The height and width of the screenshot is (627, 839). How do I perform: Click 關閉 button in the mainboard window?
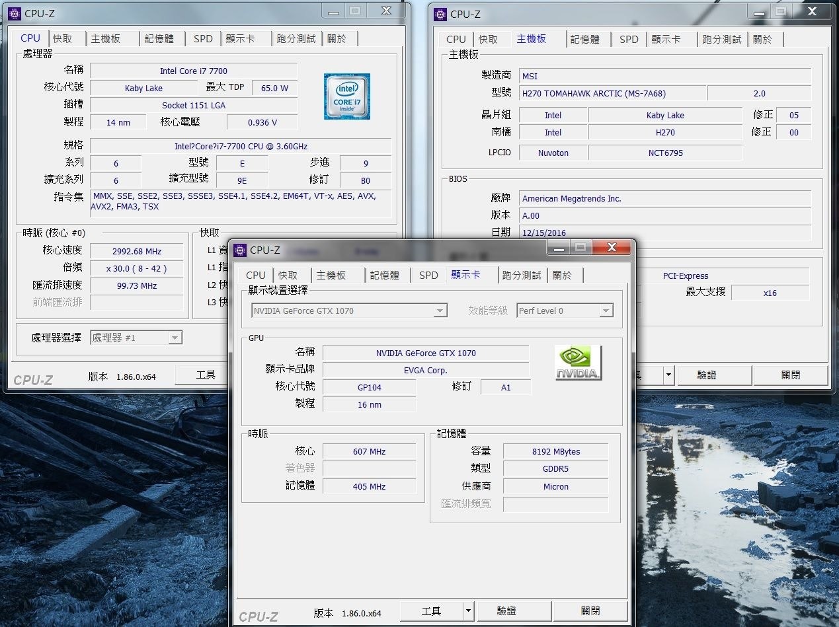tap(791, 375)
